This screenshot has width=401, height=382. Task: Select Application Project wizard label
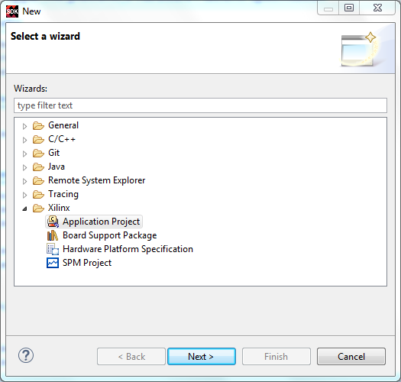pos(102,222)
